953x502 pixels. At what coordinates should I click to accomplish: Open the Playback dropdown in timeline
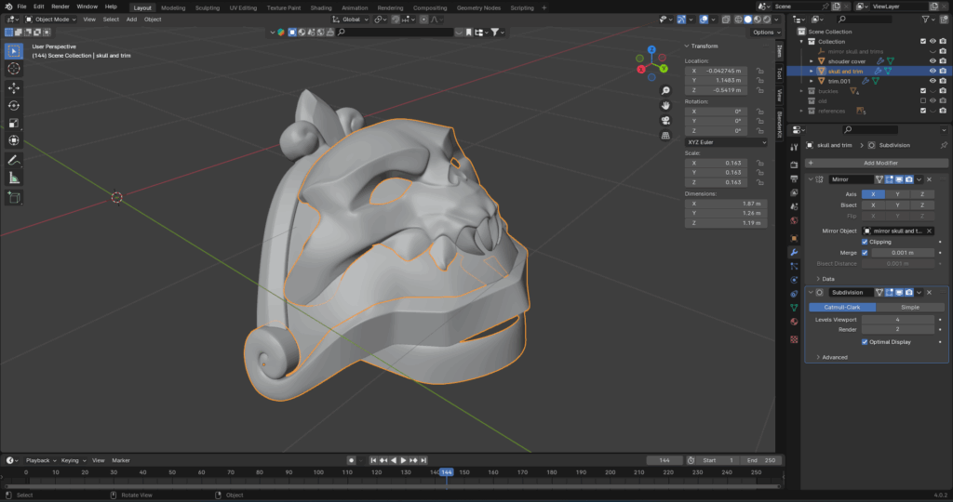pos(41,460)
